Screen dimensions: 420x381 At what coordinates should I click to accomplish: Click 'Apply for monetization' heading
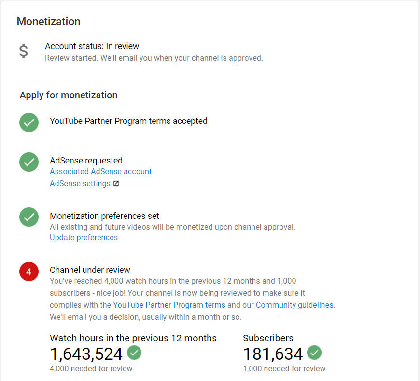coord(69,95)
